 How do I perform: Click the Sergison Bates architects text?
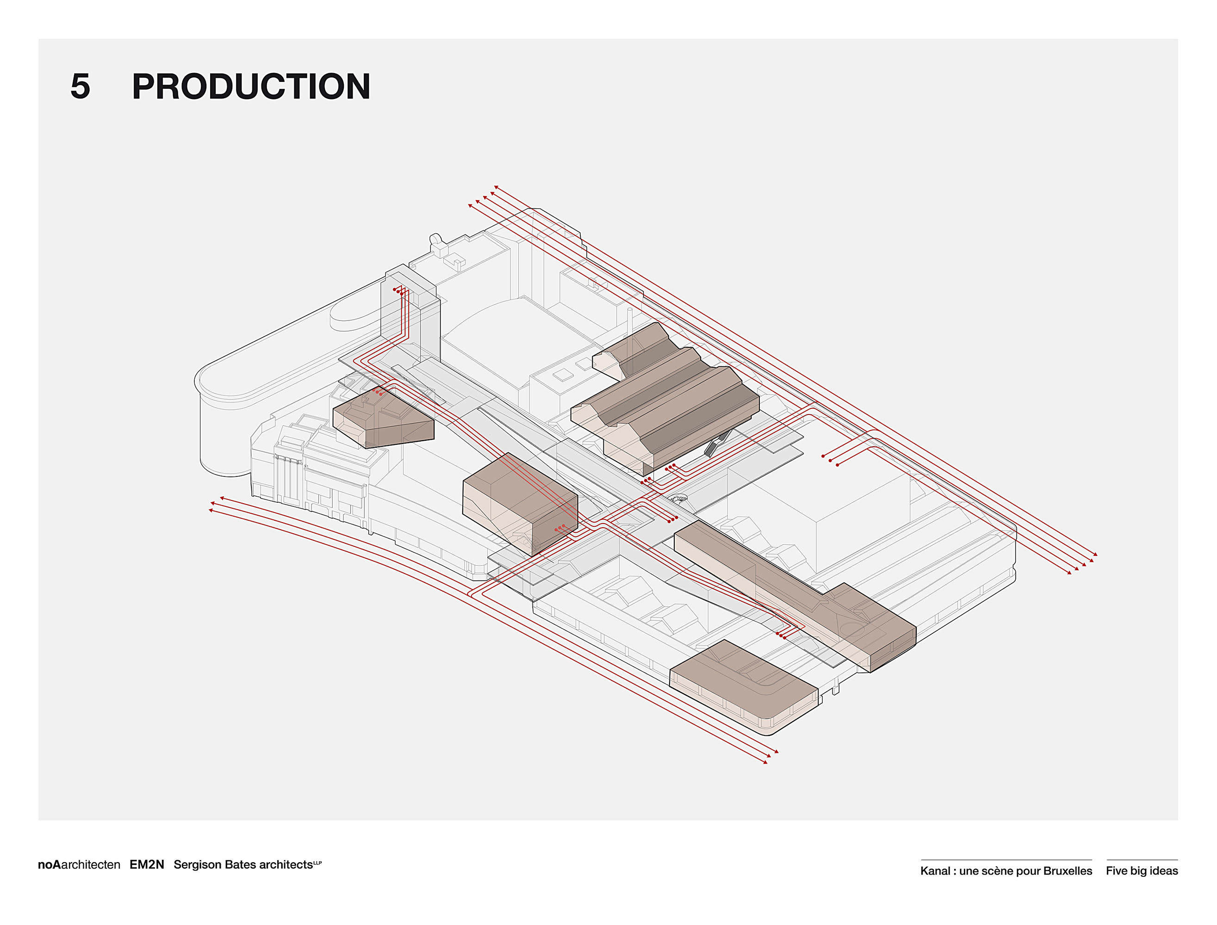[x=243, y=864]
